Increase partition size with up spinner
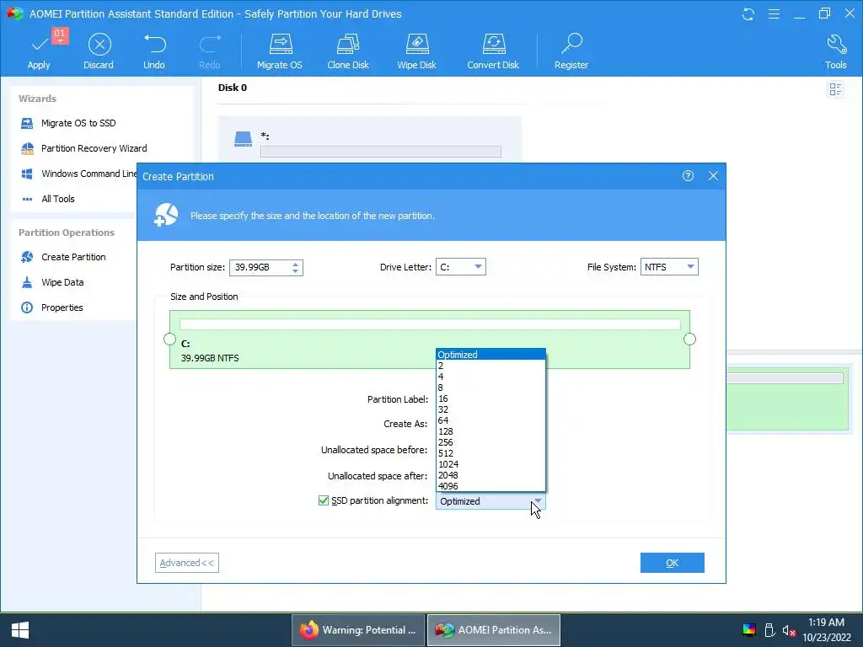Screen dimensions: 863x647 (296, 264)
